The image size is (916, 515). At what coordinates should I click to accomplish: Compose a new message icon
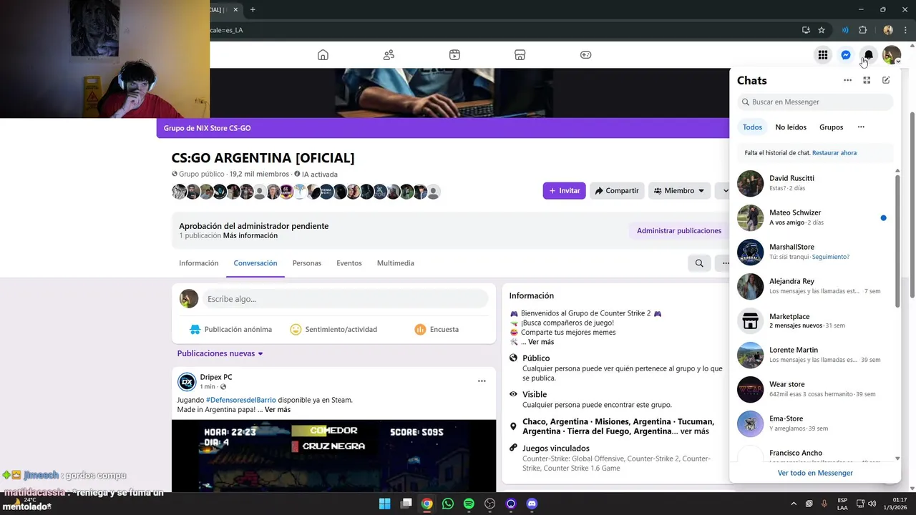tap(886, 80)
